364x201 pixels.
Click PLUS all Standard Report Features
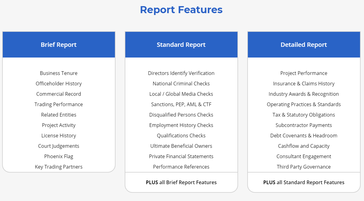coord(304,183)
